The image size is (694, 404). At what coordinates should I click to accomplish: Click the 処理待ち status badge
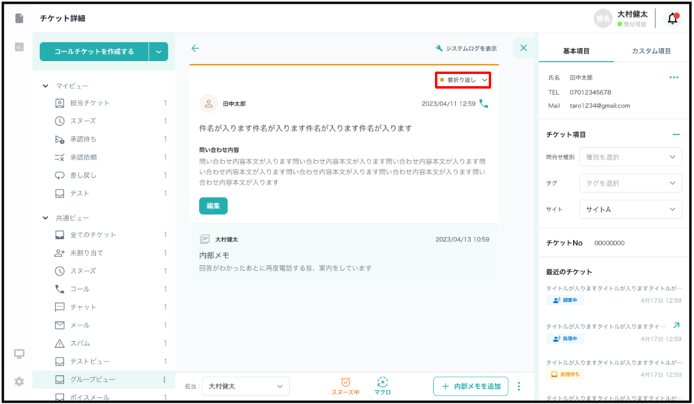tap(564, 375)
